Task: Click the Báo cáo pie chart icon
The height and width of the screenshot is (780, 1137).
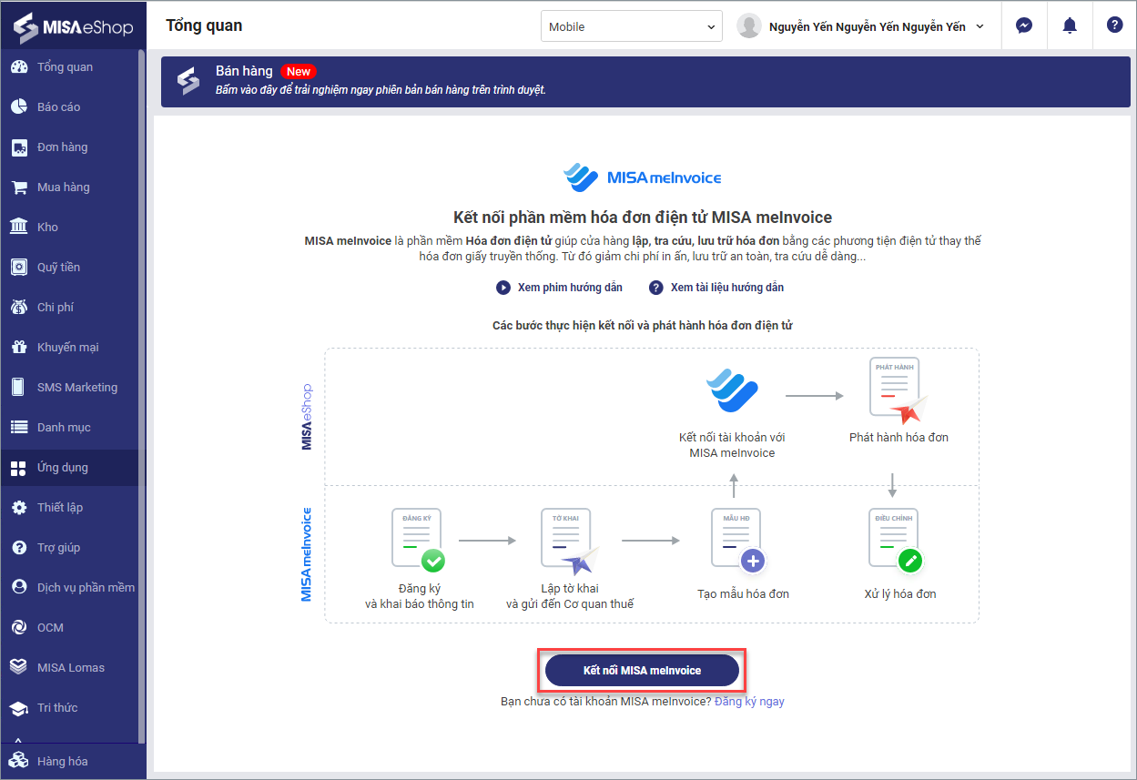Action: point(18,107)
